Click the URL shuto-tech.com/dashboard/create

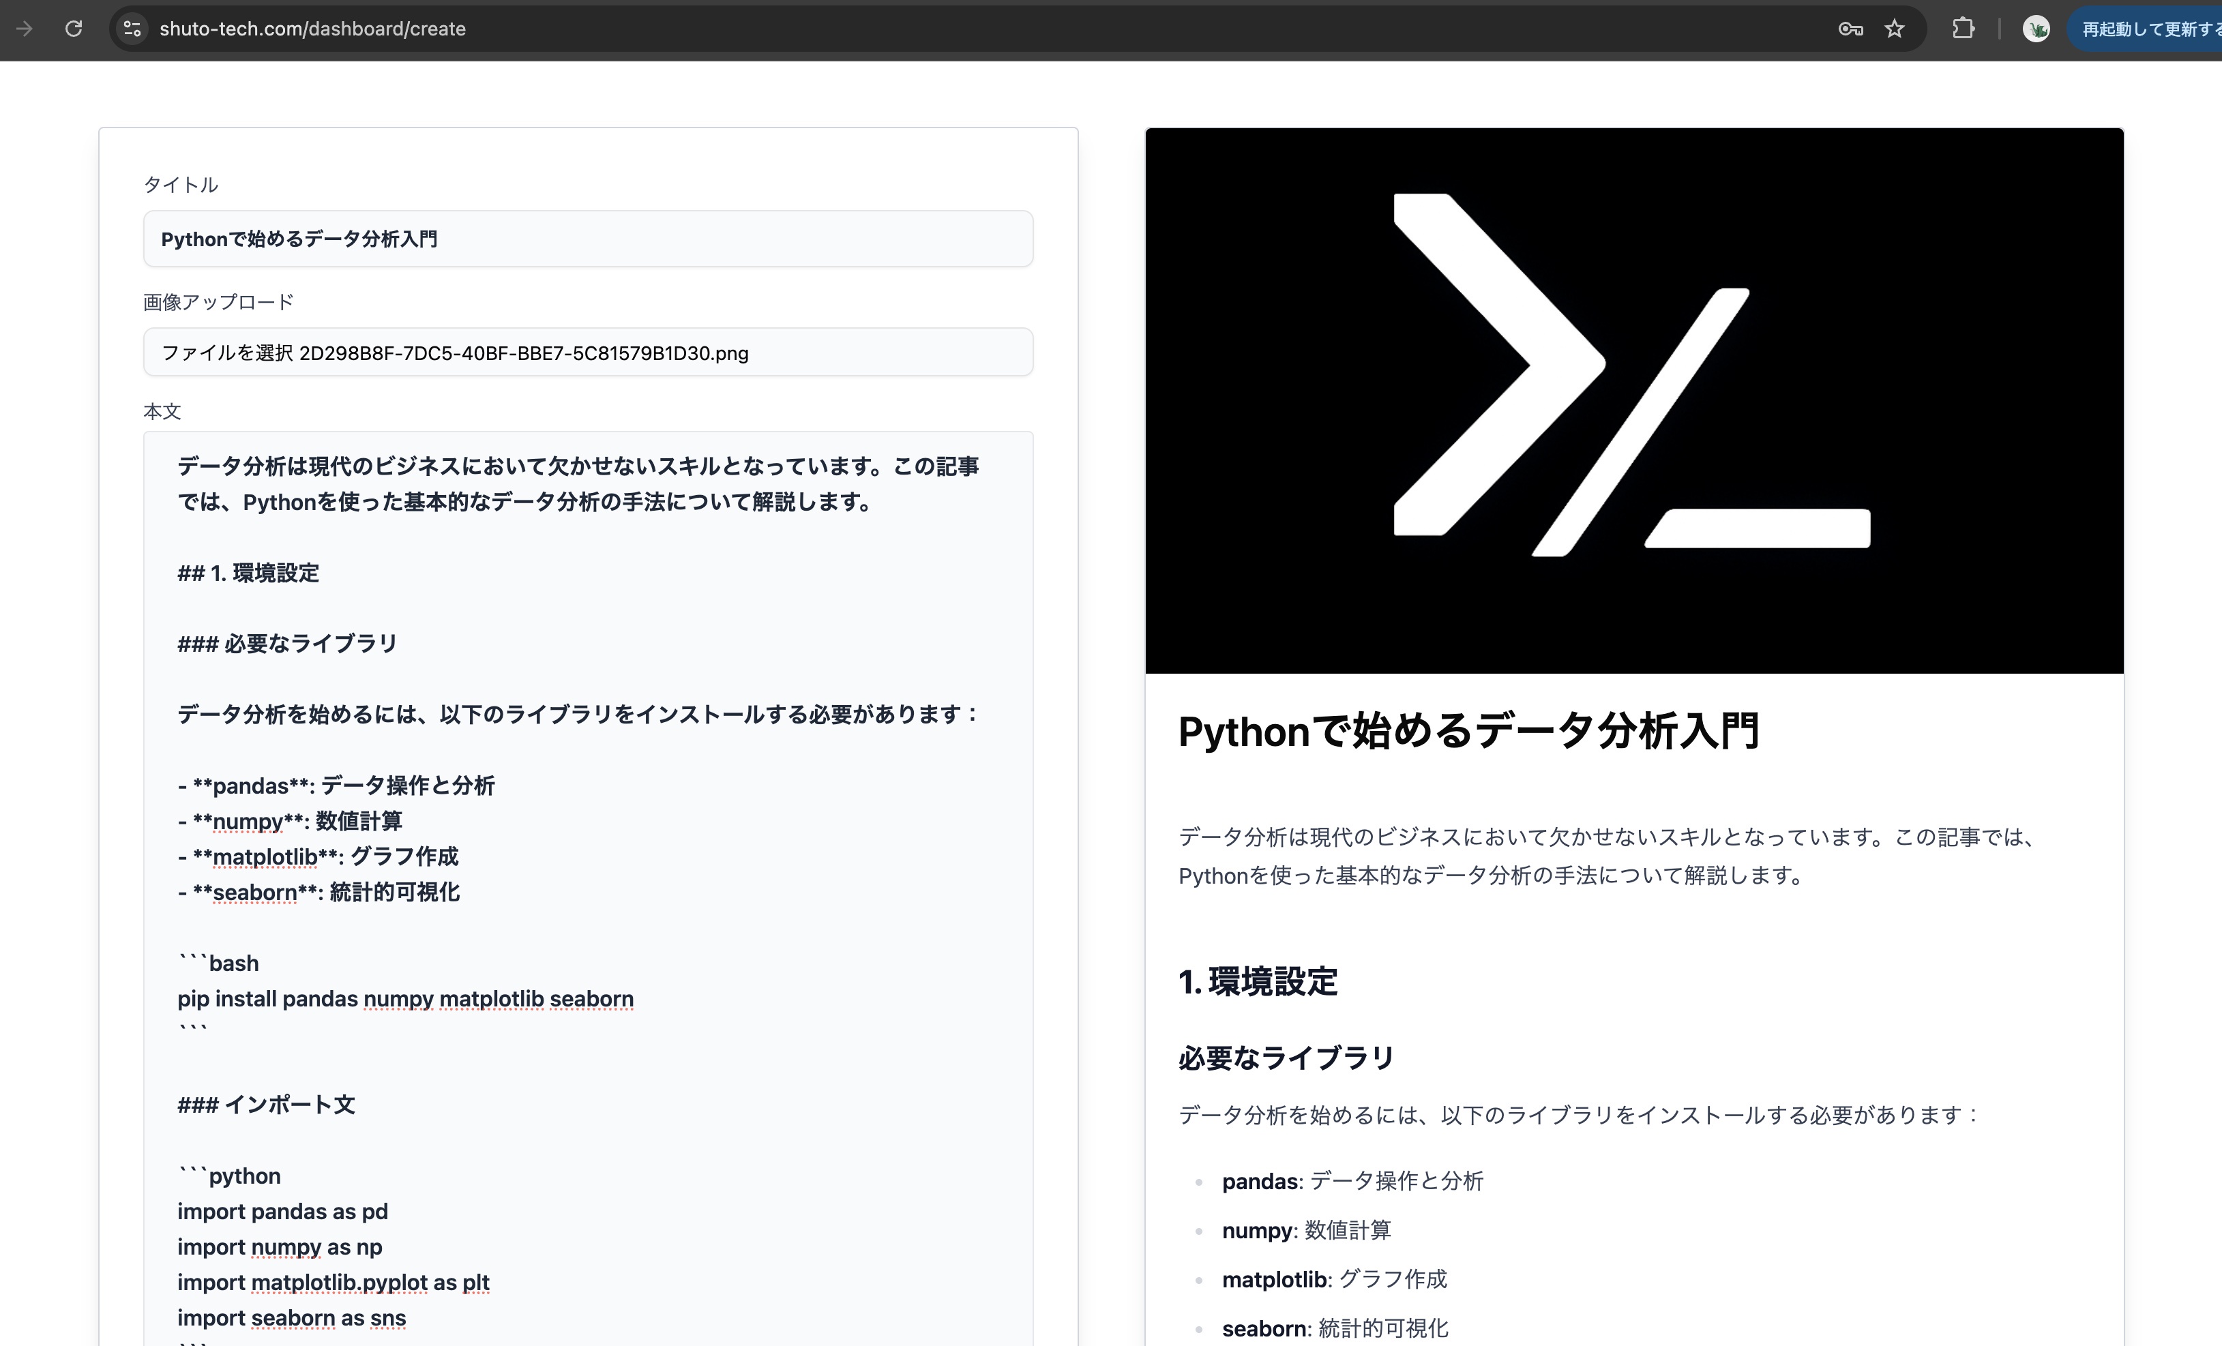(x=312, y=29)
